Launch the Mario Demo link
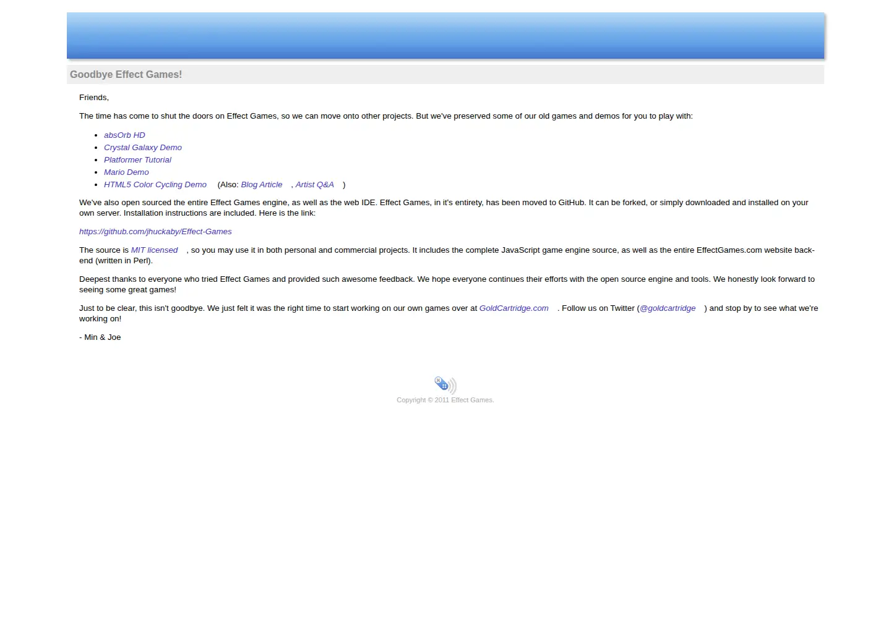The width and height of the screenshot is (891, 618). [x=126, y=172]
